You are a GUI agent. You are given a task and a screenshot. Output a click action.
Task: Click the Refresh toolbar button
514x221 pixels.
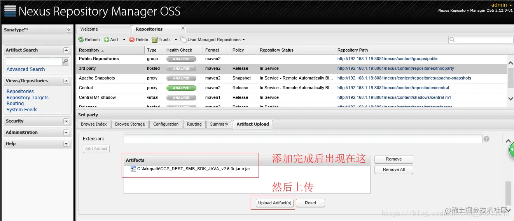[x=89, y=40]
